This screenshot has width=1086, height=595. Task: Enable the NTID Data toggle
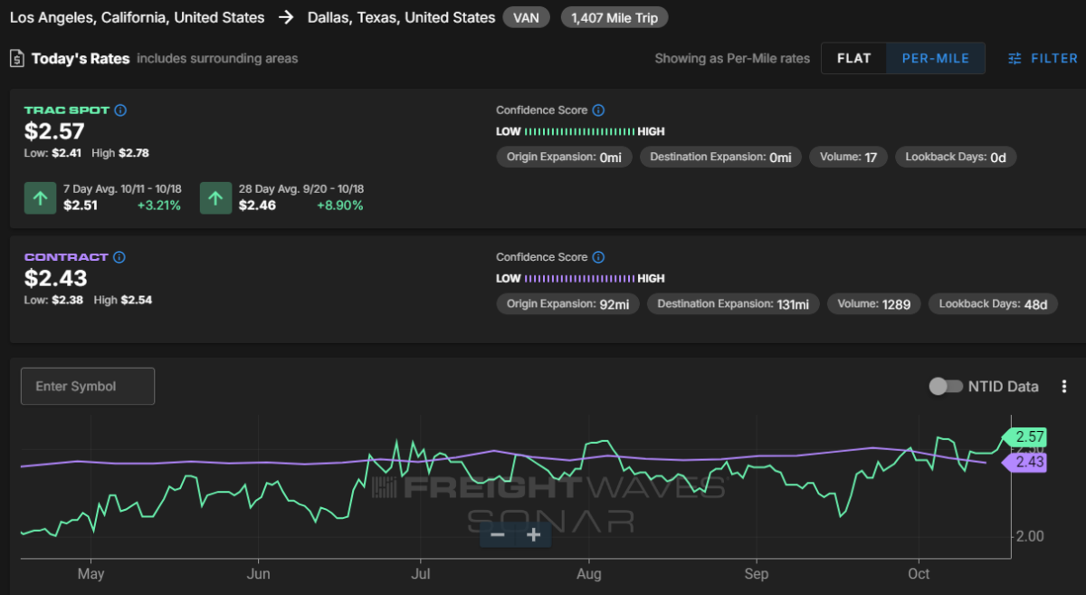(x=946, y=387)
